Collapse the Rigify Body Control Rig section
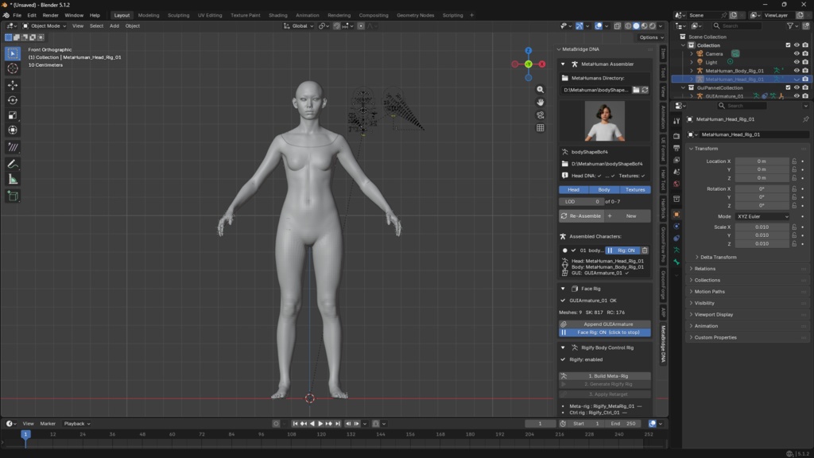The height and width of the screenshot is (458, 814). [563, 348]
